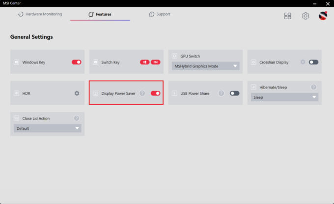The image size is (334, 204).
Task: Click Hibernate/Sleep help question mark icon
Action: 313,87
